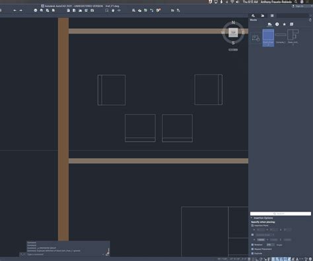Open command line settings wrench icon
Image resolution: width=313 pixels, height=261 pixels.
pos(108,254)
